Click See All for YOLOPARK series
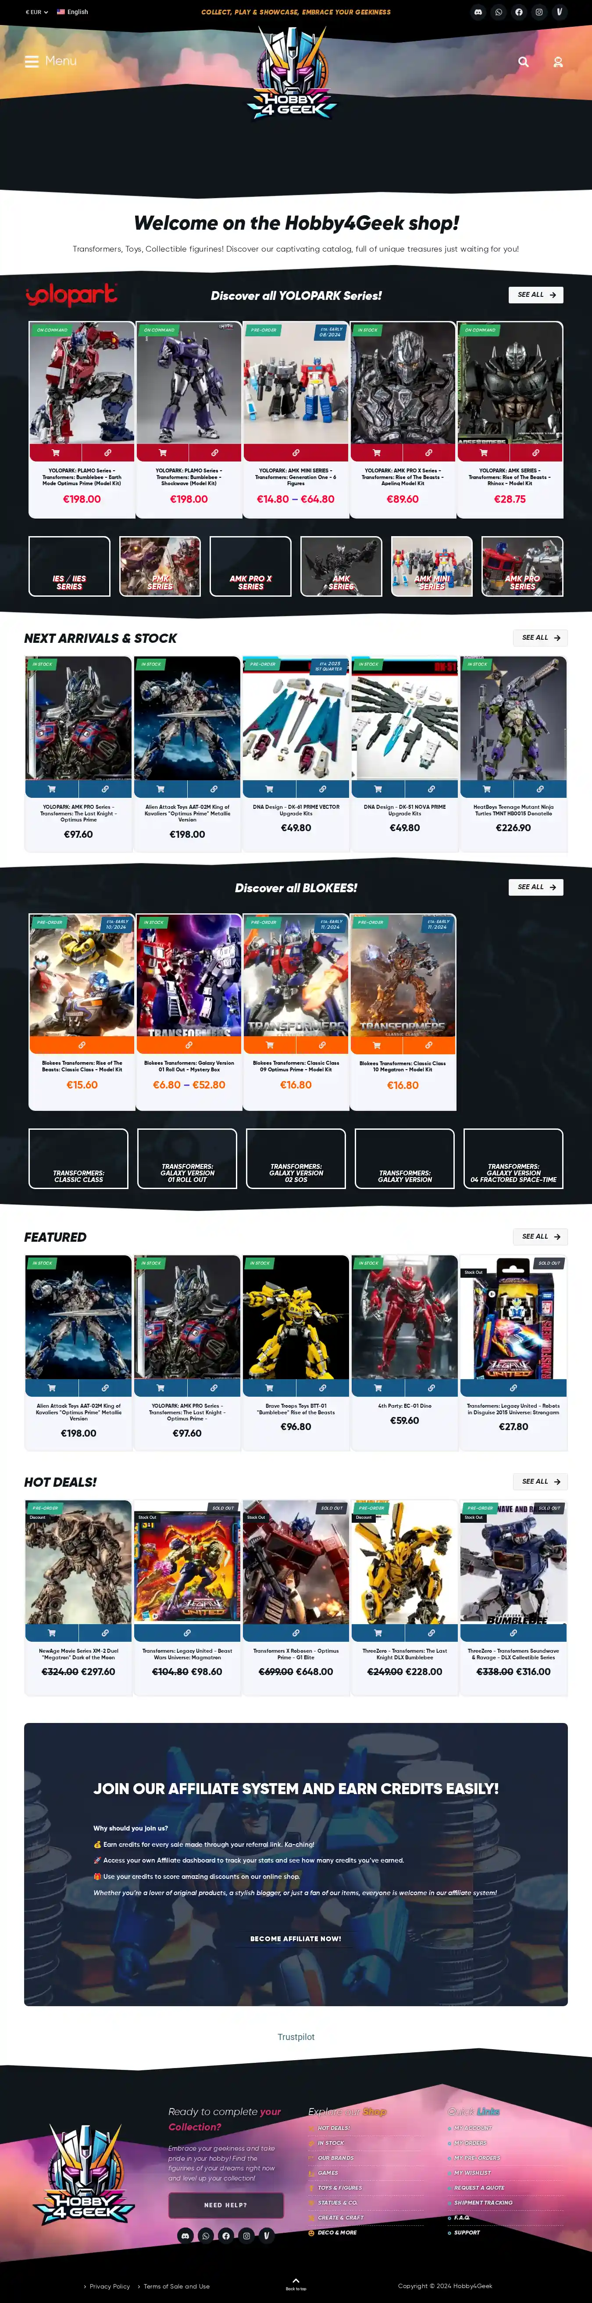This screenshot has width=592, height=2303. 537,295
